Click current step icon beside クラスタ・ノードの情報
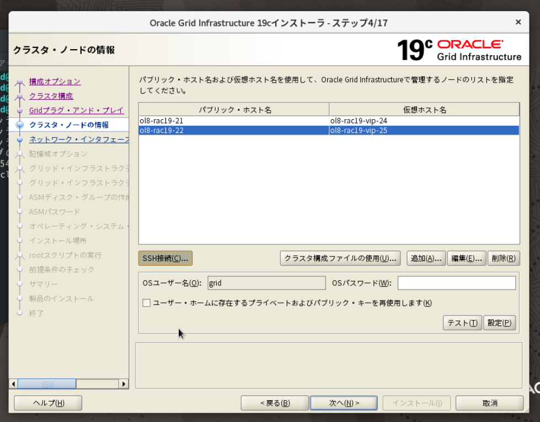The image size is (540, 422). [20, 125]
